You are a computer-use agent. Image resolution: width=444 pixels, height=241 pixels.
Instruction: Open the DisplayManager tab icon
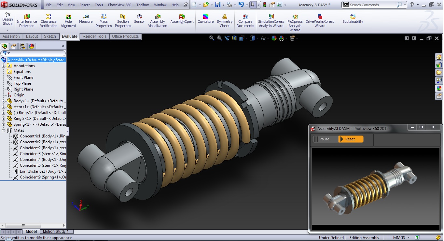(32, 46)
